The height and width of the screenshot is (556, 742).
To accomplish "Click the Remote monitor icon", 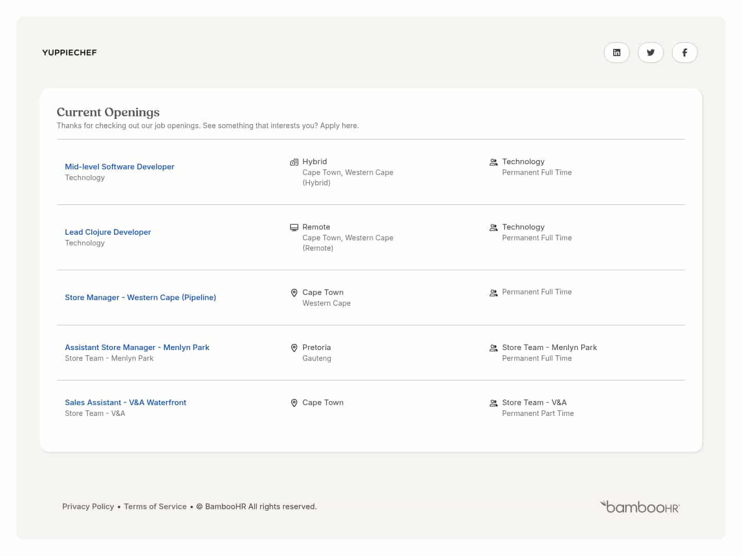I will point(294,228).
